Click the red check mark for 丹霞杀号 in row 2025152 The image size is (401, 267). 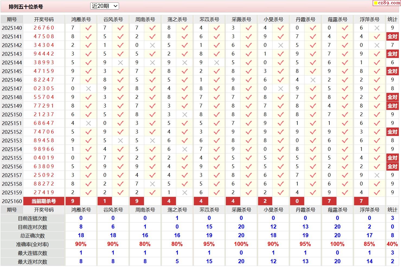pyautogui.click(x=313, y=132)
